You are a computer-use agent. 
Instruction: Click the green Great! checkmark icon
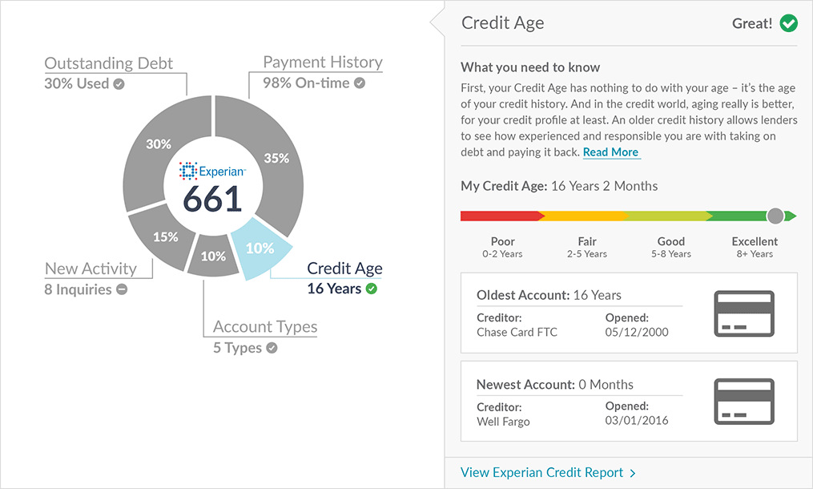tap(789, 23)
